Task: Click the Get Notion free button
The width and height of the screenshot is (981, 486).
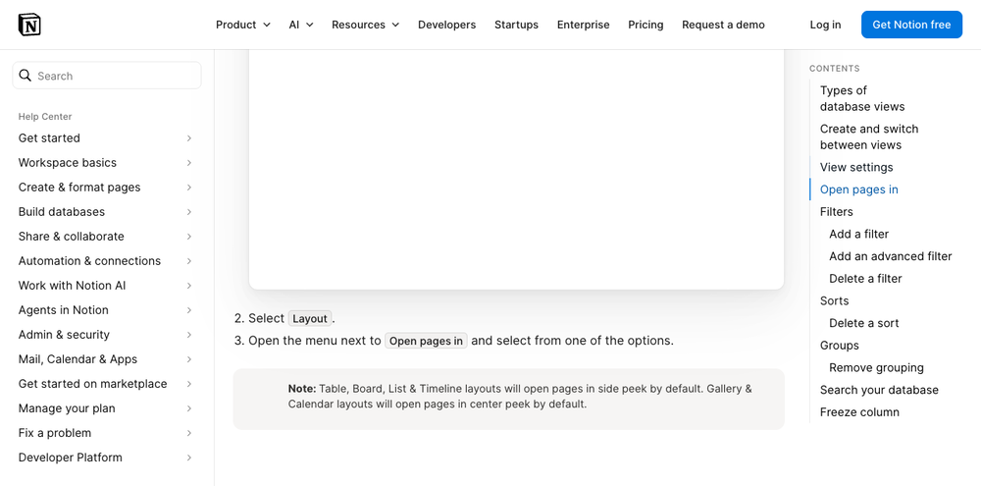Action: pos(911,25)
